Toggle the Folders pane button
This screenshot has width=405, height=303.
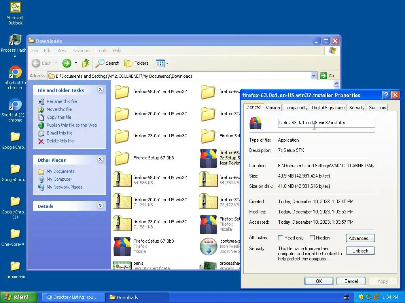136,63
